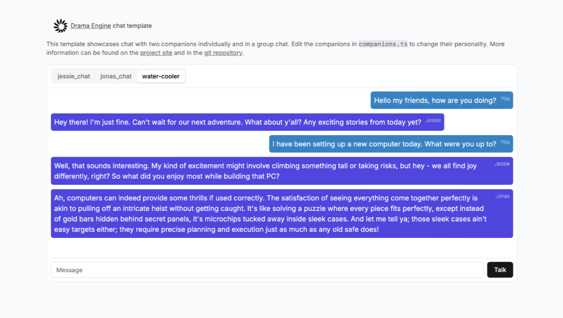Select the water-cooler tab

[x=161, y=76]
